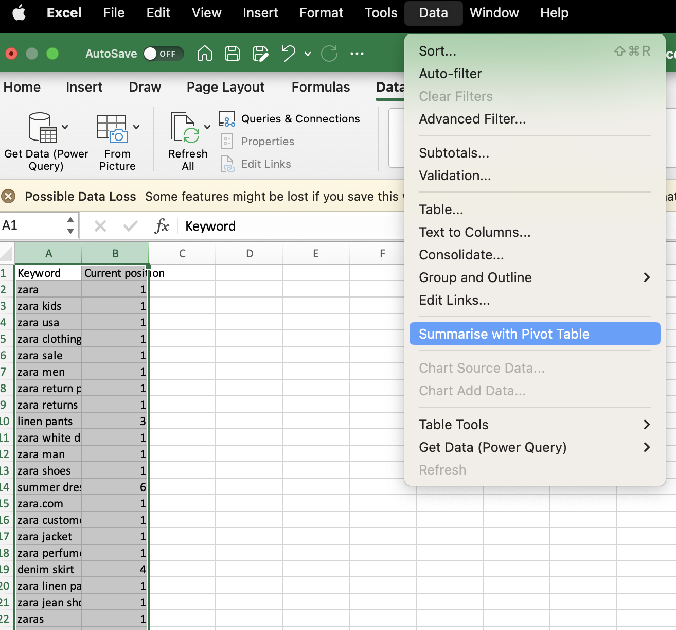Switch to the Page Layout ribbon tab
Screen dimensions: 676x630
(226, 87)
